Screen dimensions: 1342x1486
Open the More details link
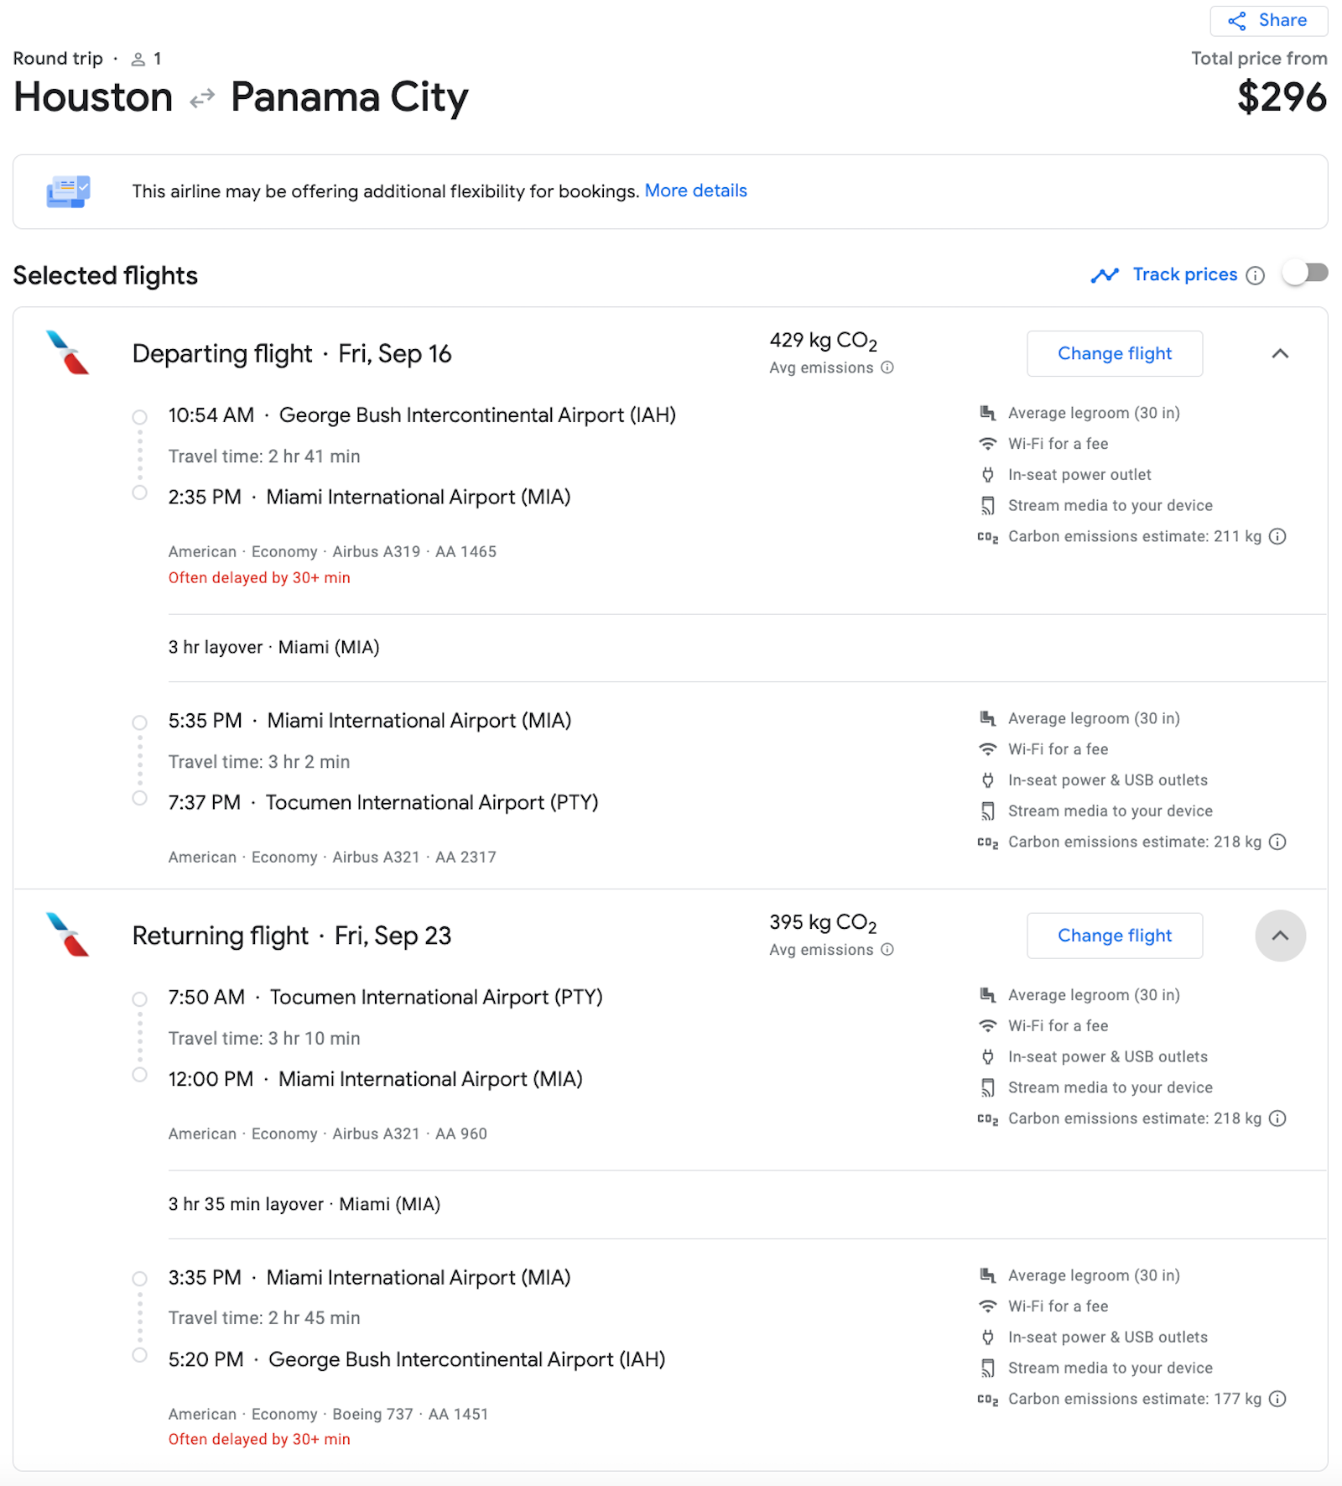(695, 190)
